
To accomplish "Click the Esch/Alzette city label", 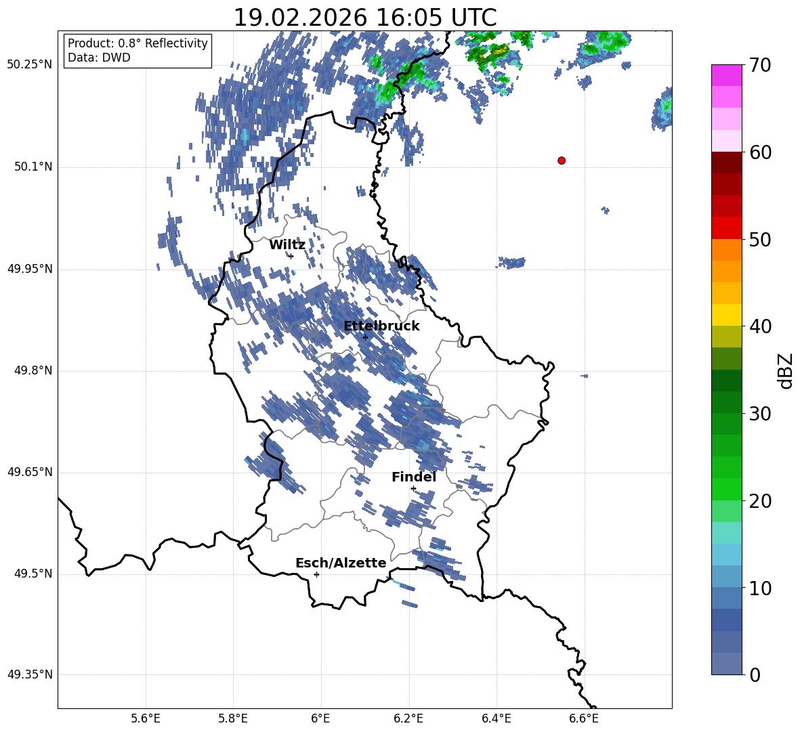I will pos(341,563).
